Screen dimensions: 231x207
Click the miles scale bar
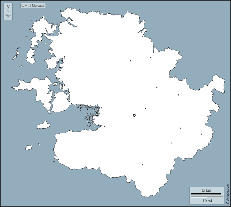tap(207, 197)
